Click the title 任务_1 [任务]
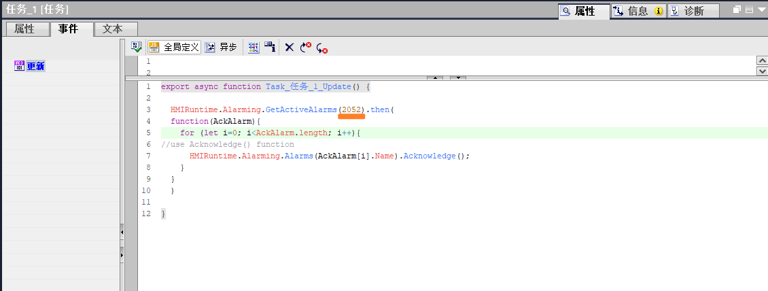The width and height of the screenshot is (768, 291). (37, 10)
